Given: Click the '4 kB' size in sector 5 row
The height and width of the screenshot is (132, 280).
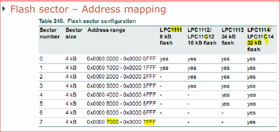Looking at the screenshot, I should pos(71,104).
